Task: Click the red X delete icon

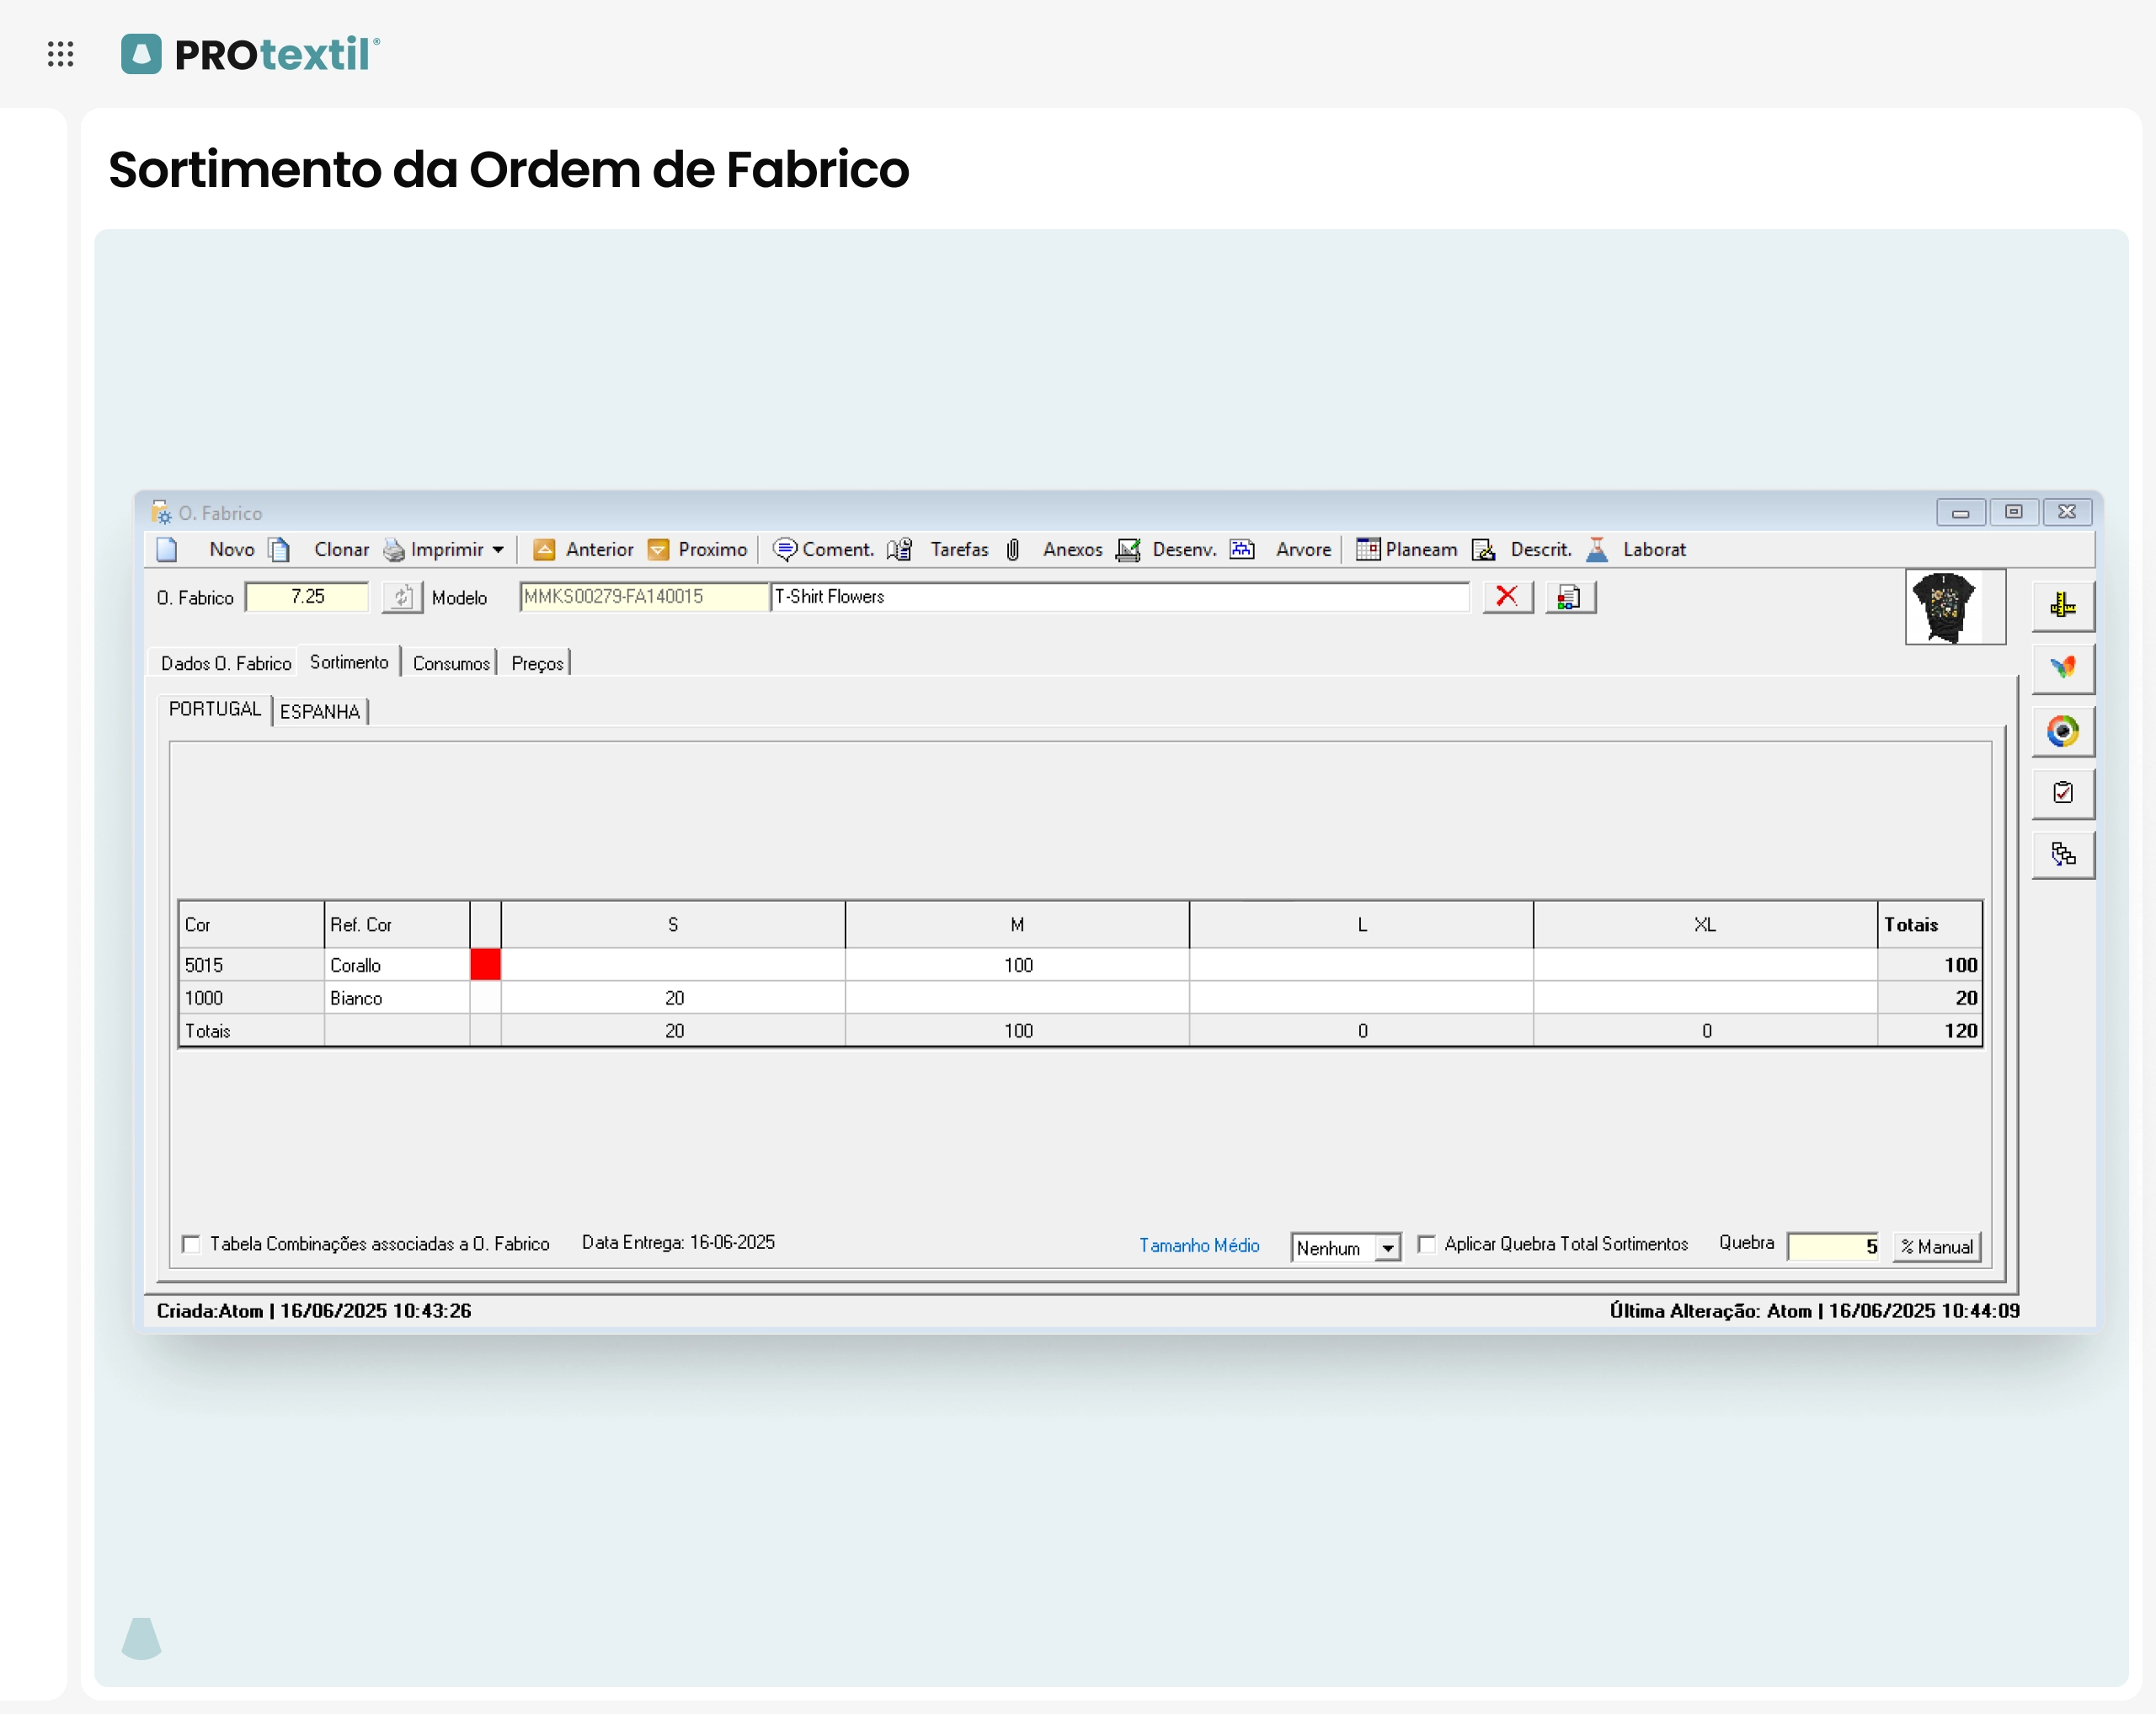Action: [x=1507, y=597]
